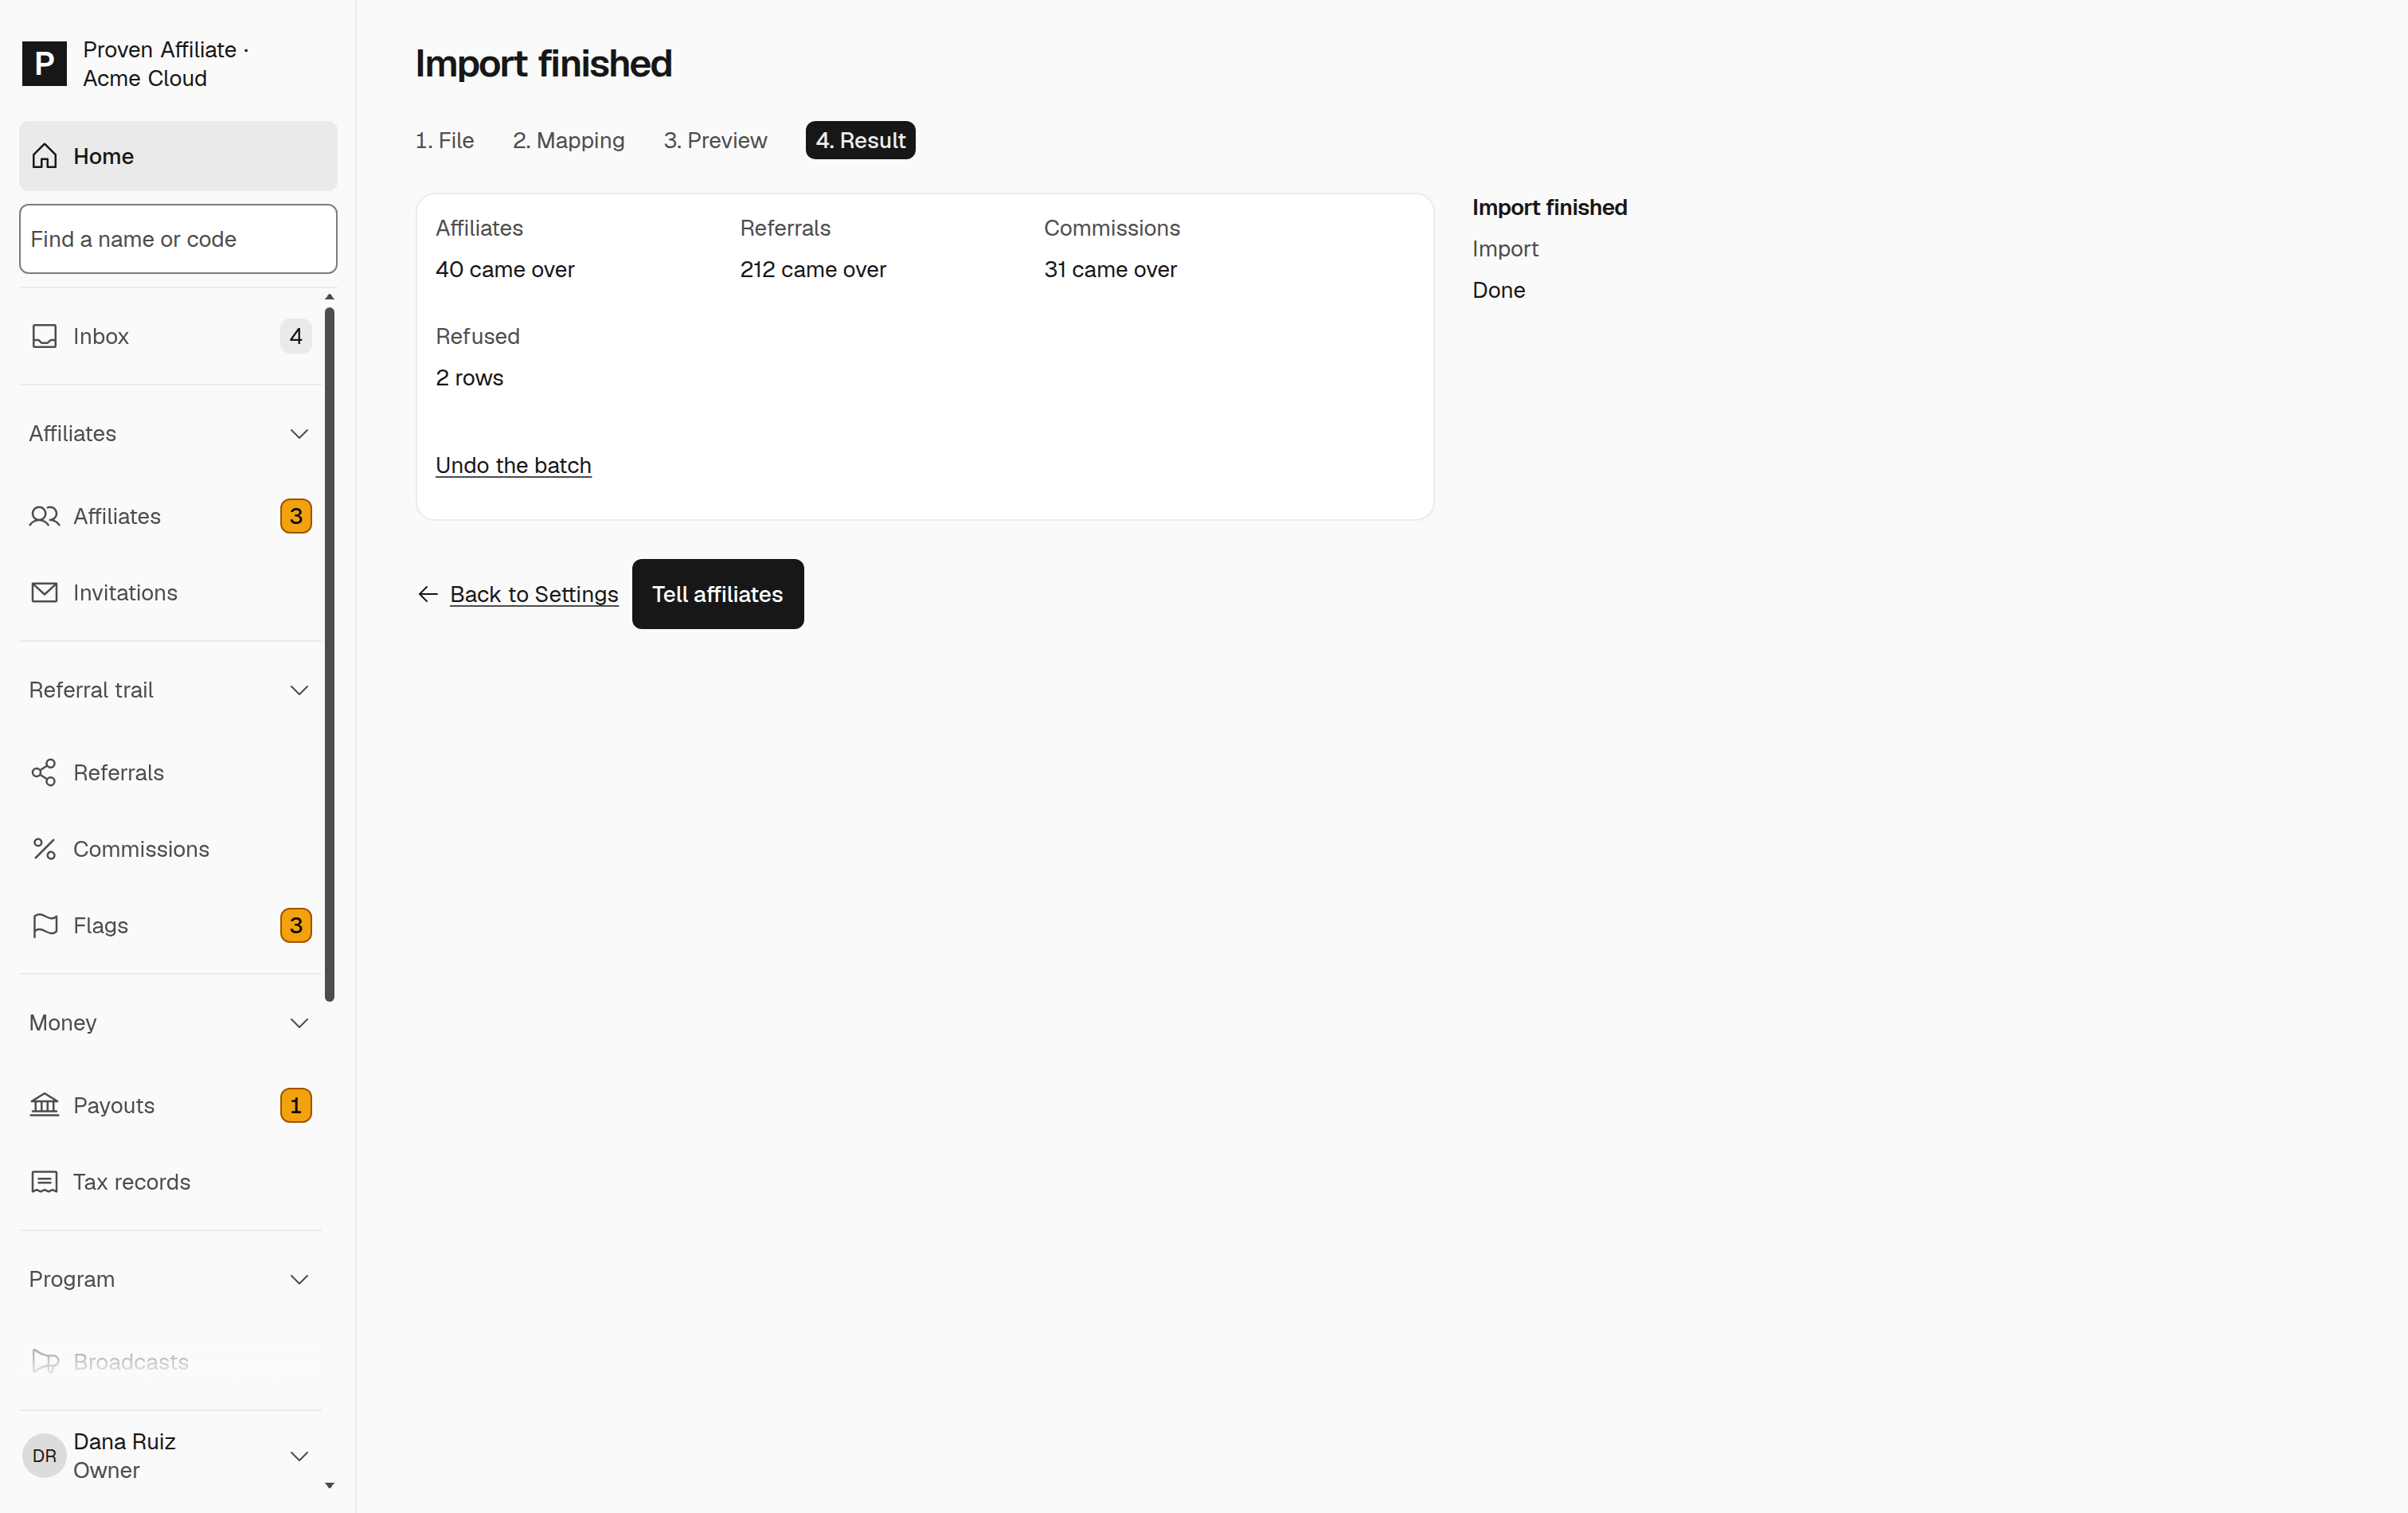Click the sidebar vertical scrollbar
This screenshot has height=1513, width=2408.
tap(330, 655)
